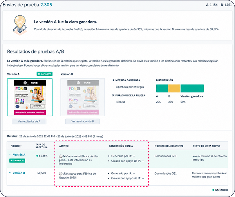Click the NOMBRE DEL REMITENTE column header
235x197 pixels.
pos(169,146)
